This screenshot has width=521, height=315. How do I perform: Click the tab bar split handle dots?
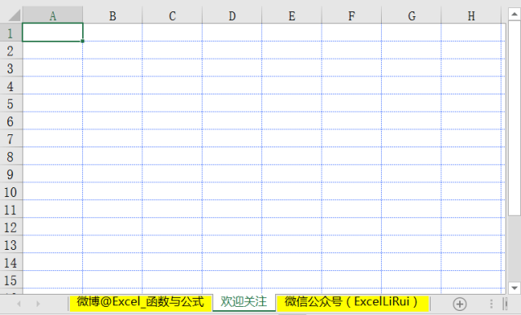[492, 304]
